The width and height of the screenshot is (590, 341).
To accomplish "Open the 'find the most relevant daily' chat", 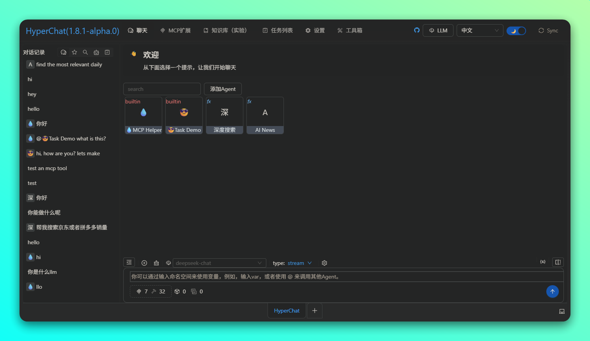I will [x=70, y=64].
